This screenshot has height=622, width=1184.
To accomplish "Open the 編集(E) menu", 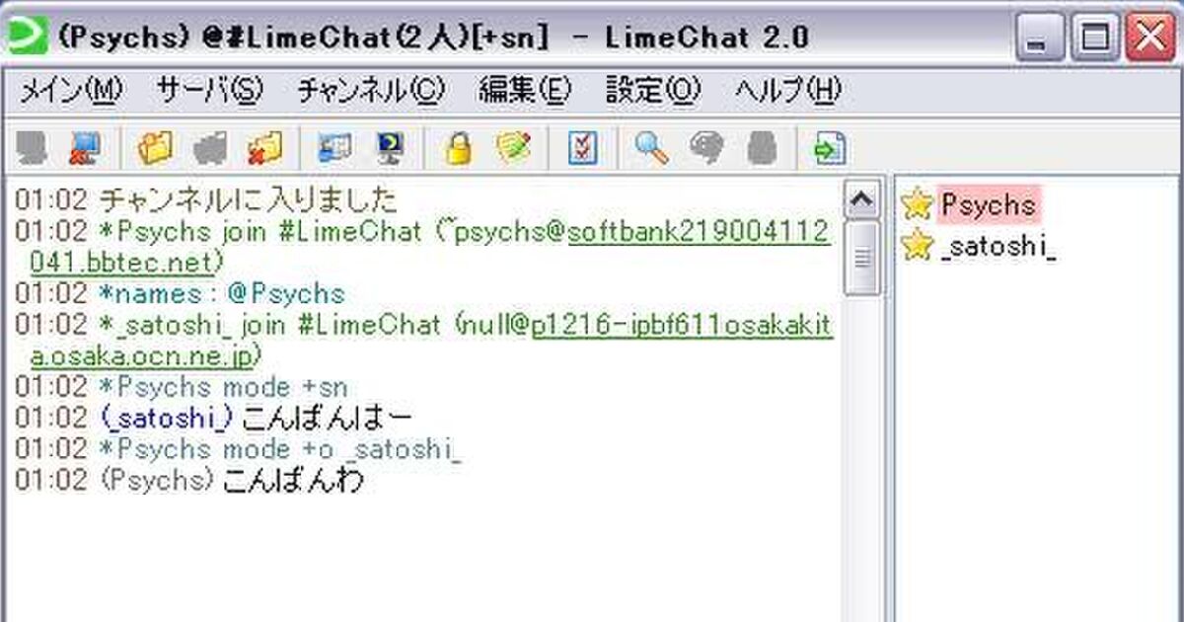I will [525, 92].
